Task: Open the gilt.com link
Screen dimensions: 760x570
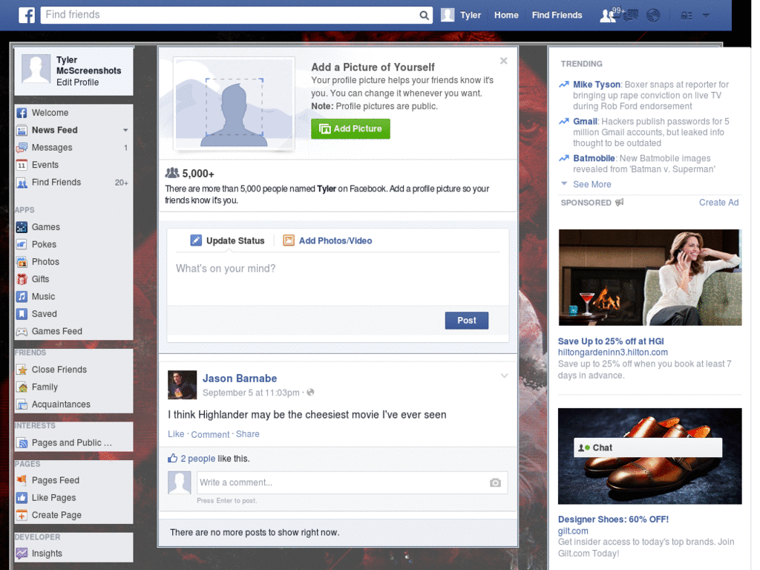Action: coord(573,531)
